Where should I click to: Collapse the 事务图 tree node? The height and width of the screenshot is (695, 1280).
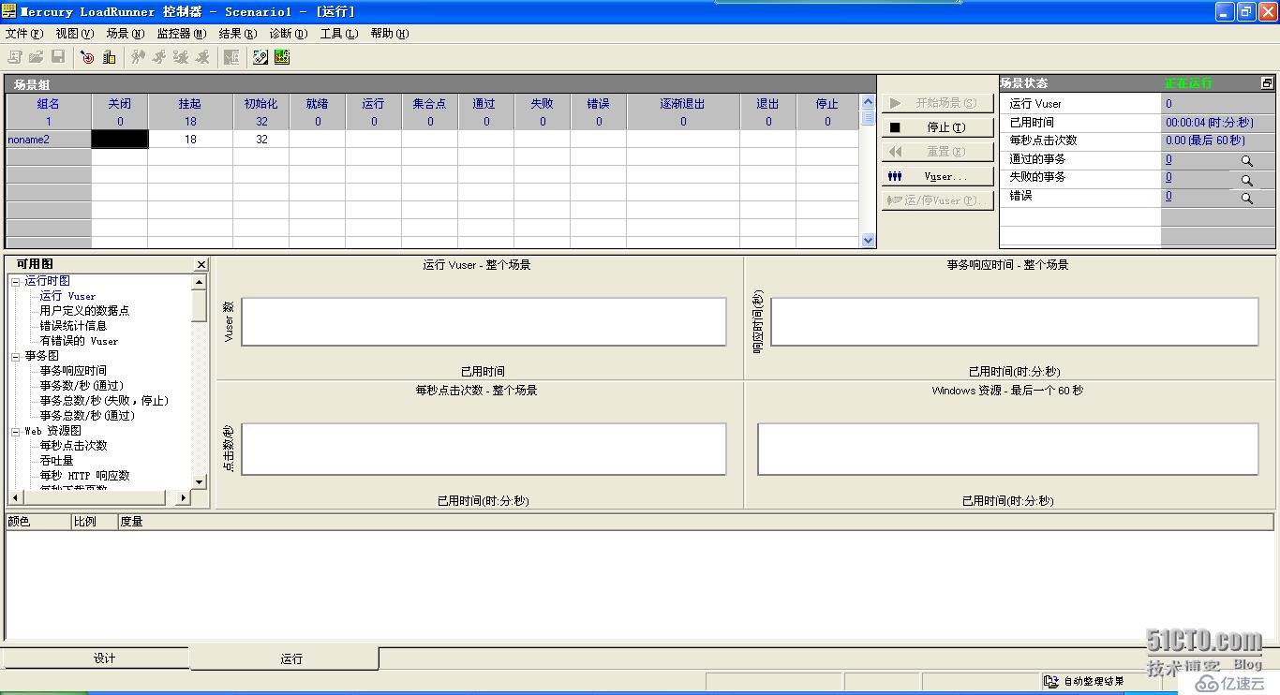(x=15, y=356)
